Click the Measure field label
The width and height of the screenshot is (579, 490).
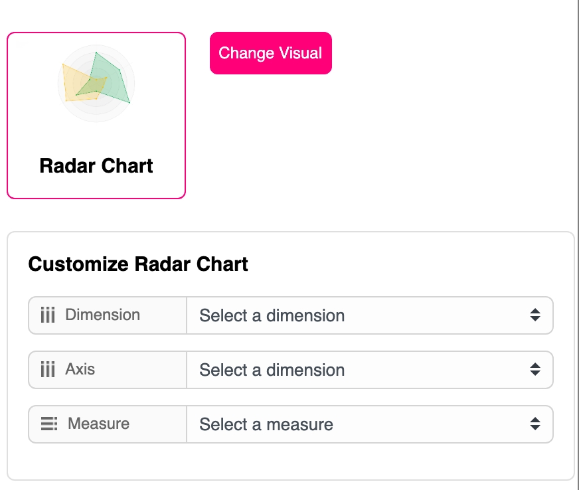click(x=98, y=424)
